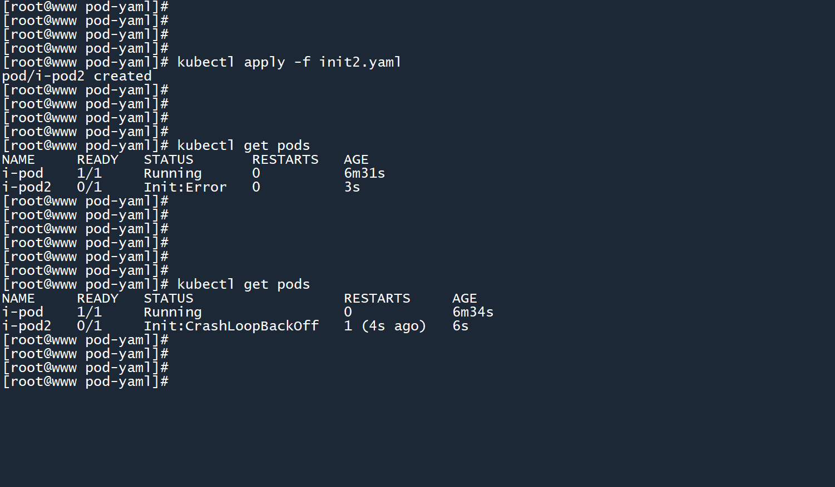Viewport: 835px width, 487px height.
Task: Click the 6m34s age value
Action: (x=473, y=312)
